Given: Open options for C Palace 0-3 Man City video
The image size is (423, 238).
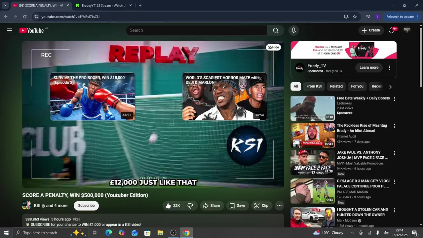Looking at the screenshot, I should (394, 182).
